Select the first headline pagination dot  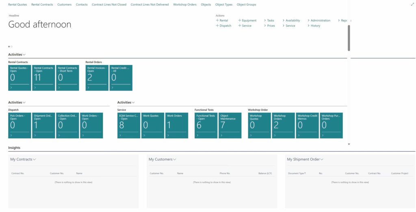[9, 47]
